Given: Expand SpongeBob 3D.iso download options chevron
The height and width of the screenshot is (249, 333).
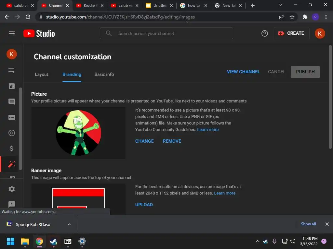Looking at the screenshot, I should click(69, 224).
